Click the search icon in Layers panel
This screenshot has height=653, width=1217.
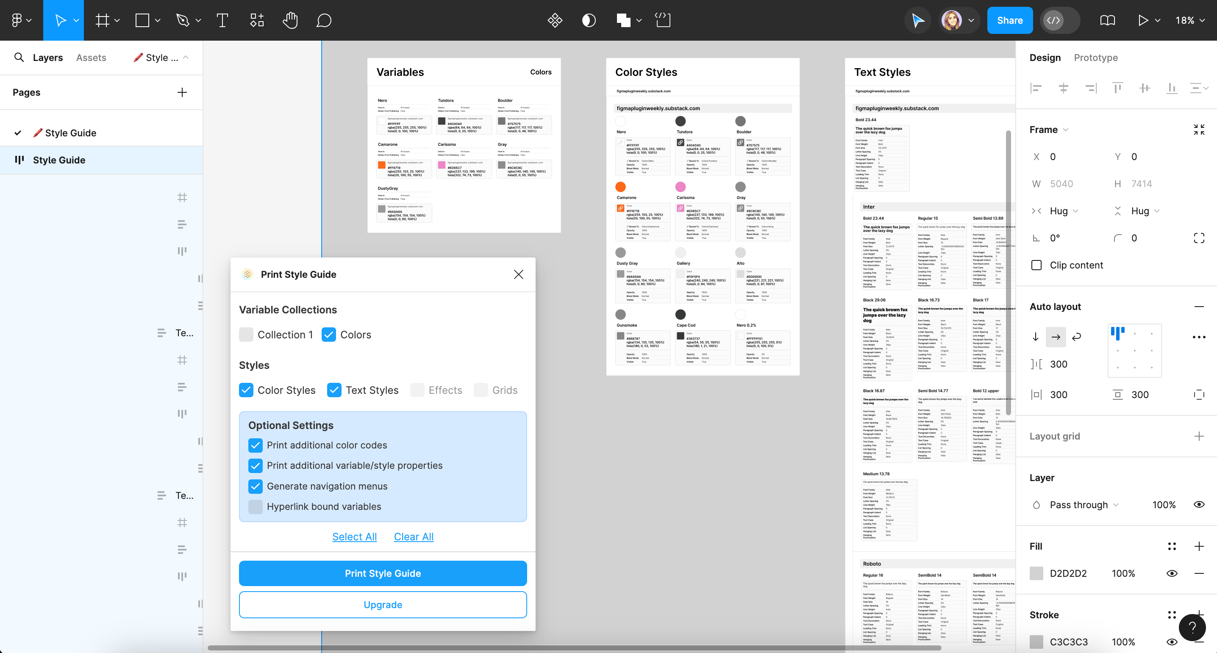click(19, 57)
